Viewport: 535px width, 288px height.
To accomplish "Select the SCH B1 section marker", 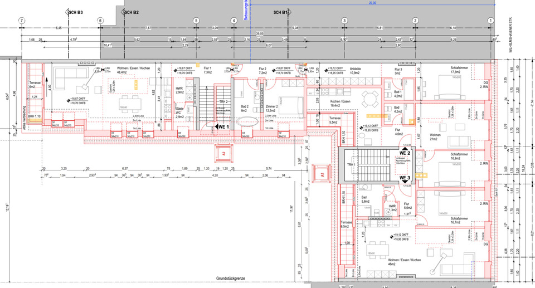I will [280, 11].
